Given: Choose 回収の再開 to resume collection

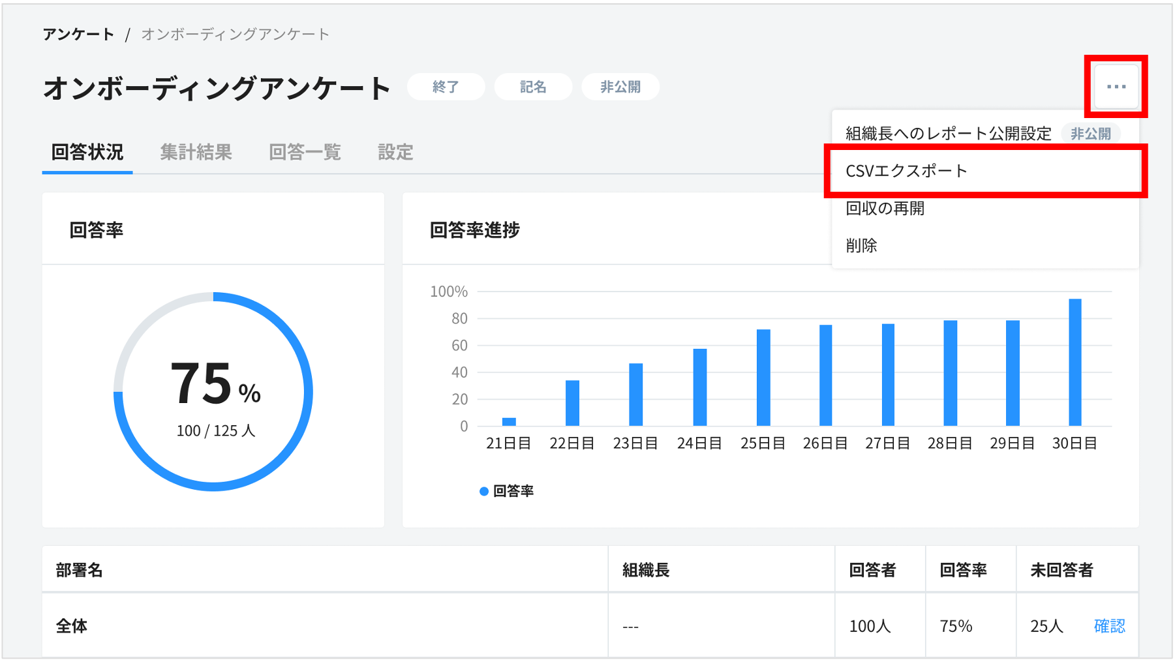Looking at the screenshot, I should 887,208.
